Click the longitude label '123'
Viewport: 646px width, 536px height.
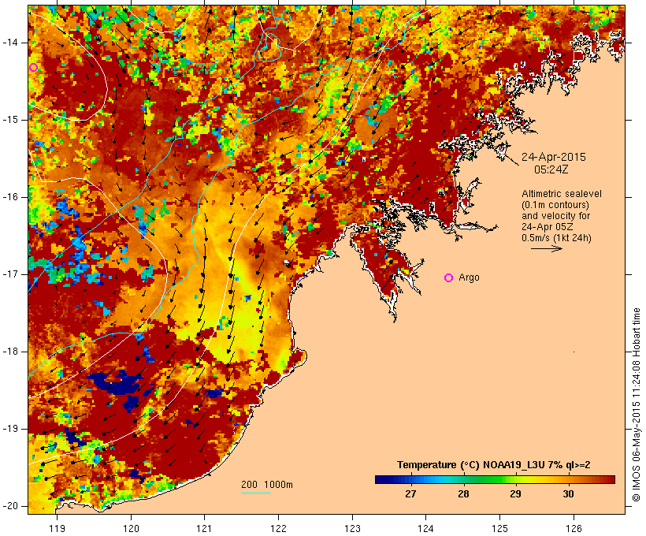352,528
